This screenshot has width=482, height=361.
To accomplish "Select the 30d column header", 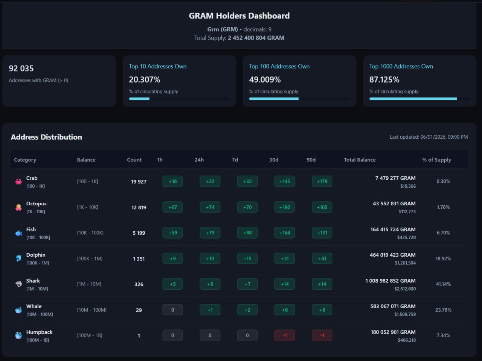I will [x=274, y=160].
